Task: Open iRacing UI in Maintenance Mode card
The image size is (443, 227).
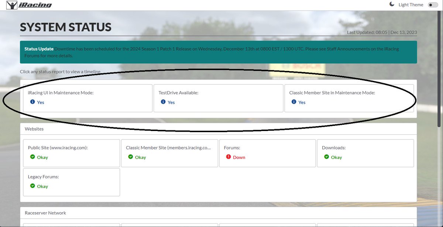Action: (x=88, y=98)
